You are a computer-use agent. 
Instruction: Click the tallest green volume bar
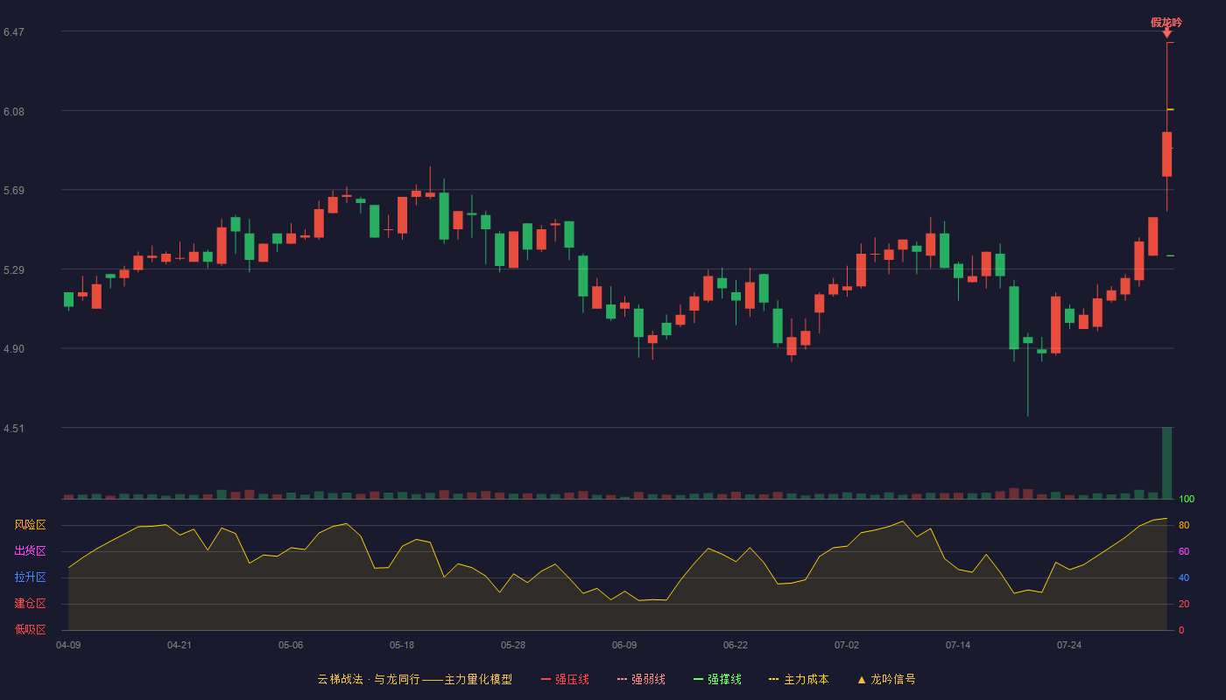(1167, 463)
